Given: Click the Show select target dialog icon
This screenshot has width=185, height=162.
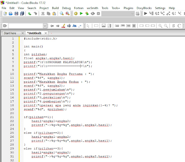Looking at the screenshot, I should 138,14.
